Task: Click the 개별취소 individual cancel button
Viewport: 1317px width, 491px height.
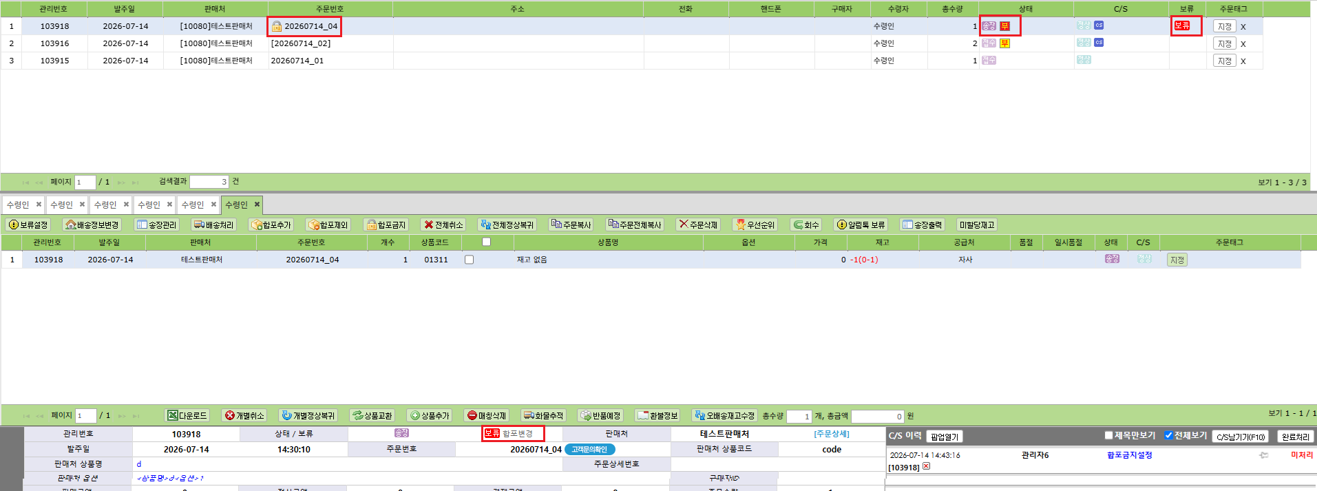Action: (x=244, y=415)
